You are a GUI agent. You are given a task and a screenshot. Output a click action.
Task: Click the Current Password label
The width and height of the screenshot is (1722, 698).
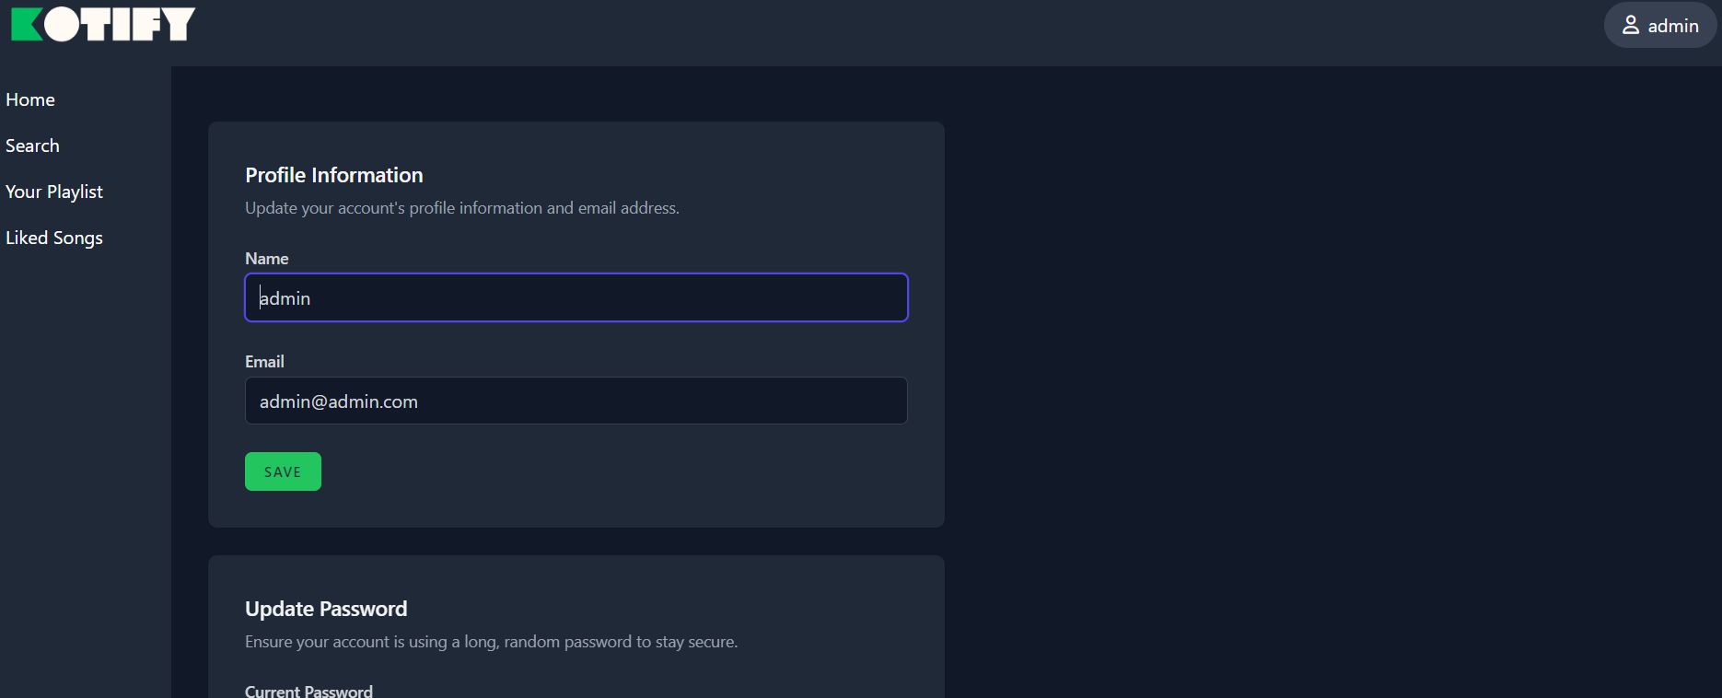[x=308, y=691]
